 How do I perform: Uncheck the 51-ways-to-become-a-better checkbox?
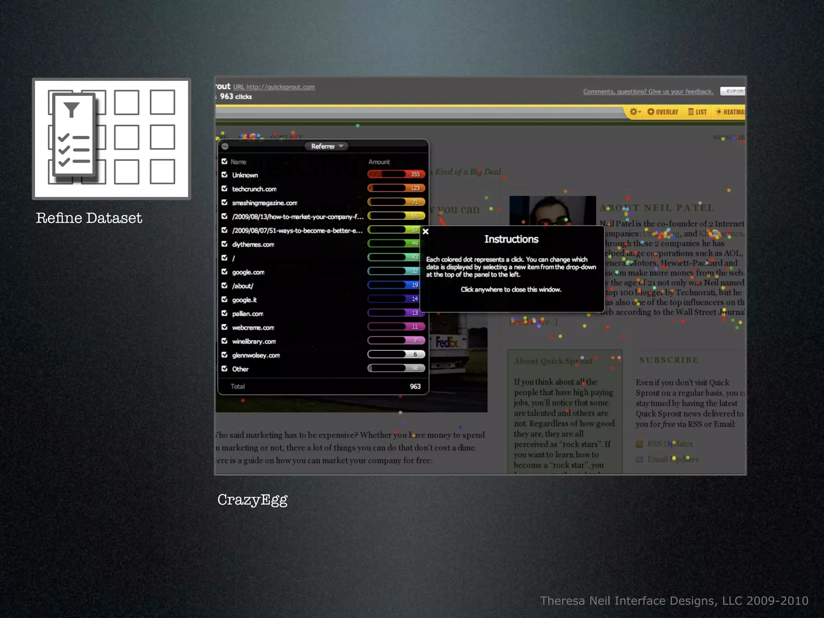[x=225, y=230]
